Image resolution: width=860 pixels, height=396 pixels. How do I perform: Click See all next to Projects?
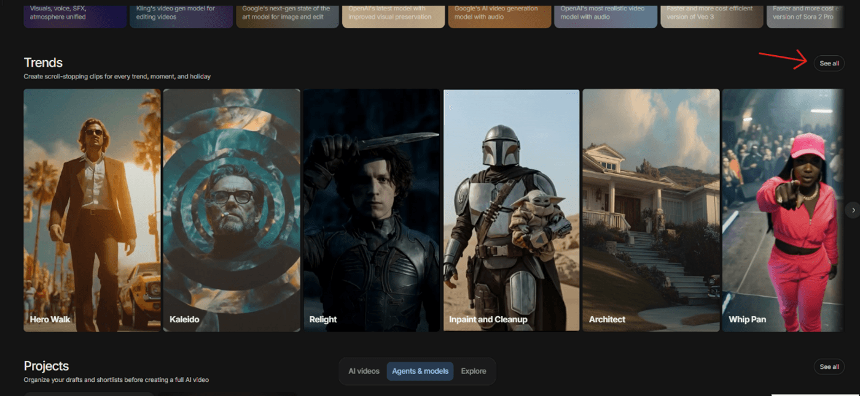tap(829, 367)
